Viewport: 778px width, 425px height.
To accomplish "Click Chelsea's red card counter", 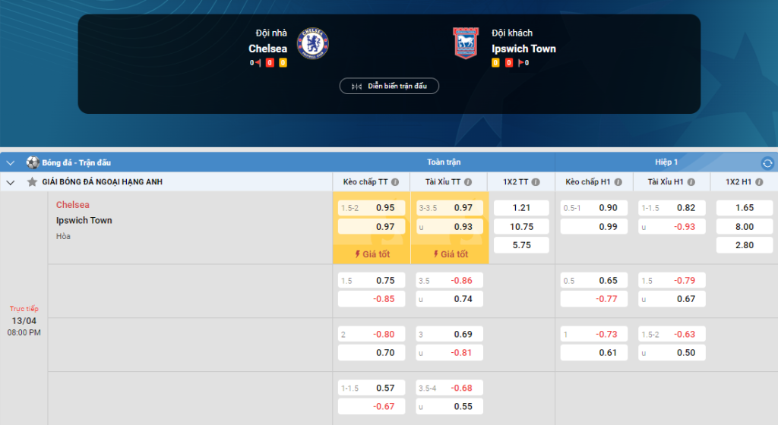I will point(270,63).
